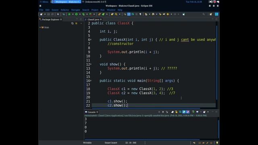Select the Java perspective button
Viewport: 258px width, 145px height.
tap(216, 14)
